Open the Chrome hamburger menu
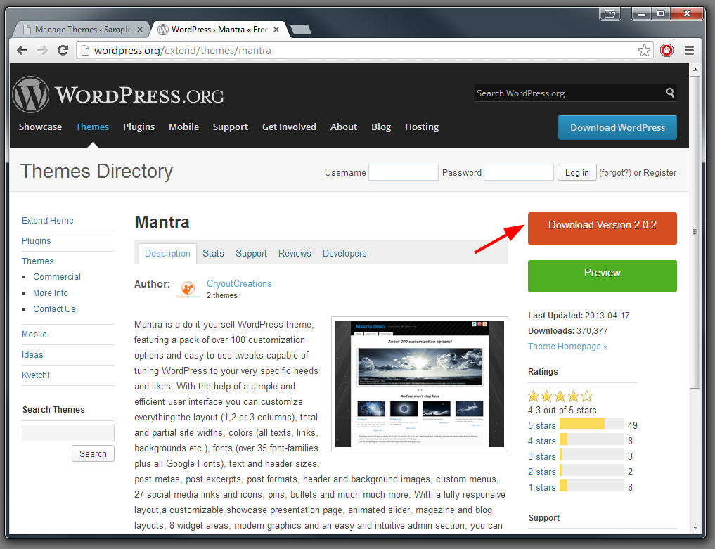The height and width of the screenshot is (549, 715). 690,50
